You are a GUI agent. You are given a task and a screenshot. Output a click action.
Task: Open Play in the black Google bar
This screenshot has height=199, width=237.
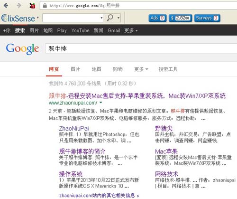pyautogui.click(x=62, y=30)
